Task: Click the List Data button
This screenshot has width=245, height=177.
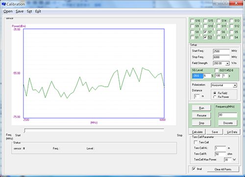Action: click(232, 132)
